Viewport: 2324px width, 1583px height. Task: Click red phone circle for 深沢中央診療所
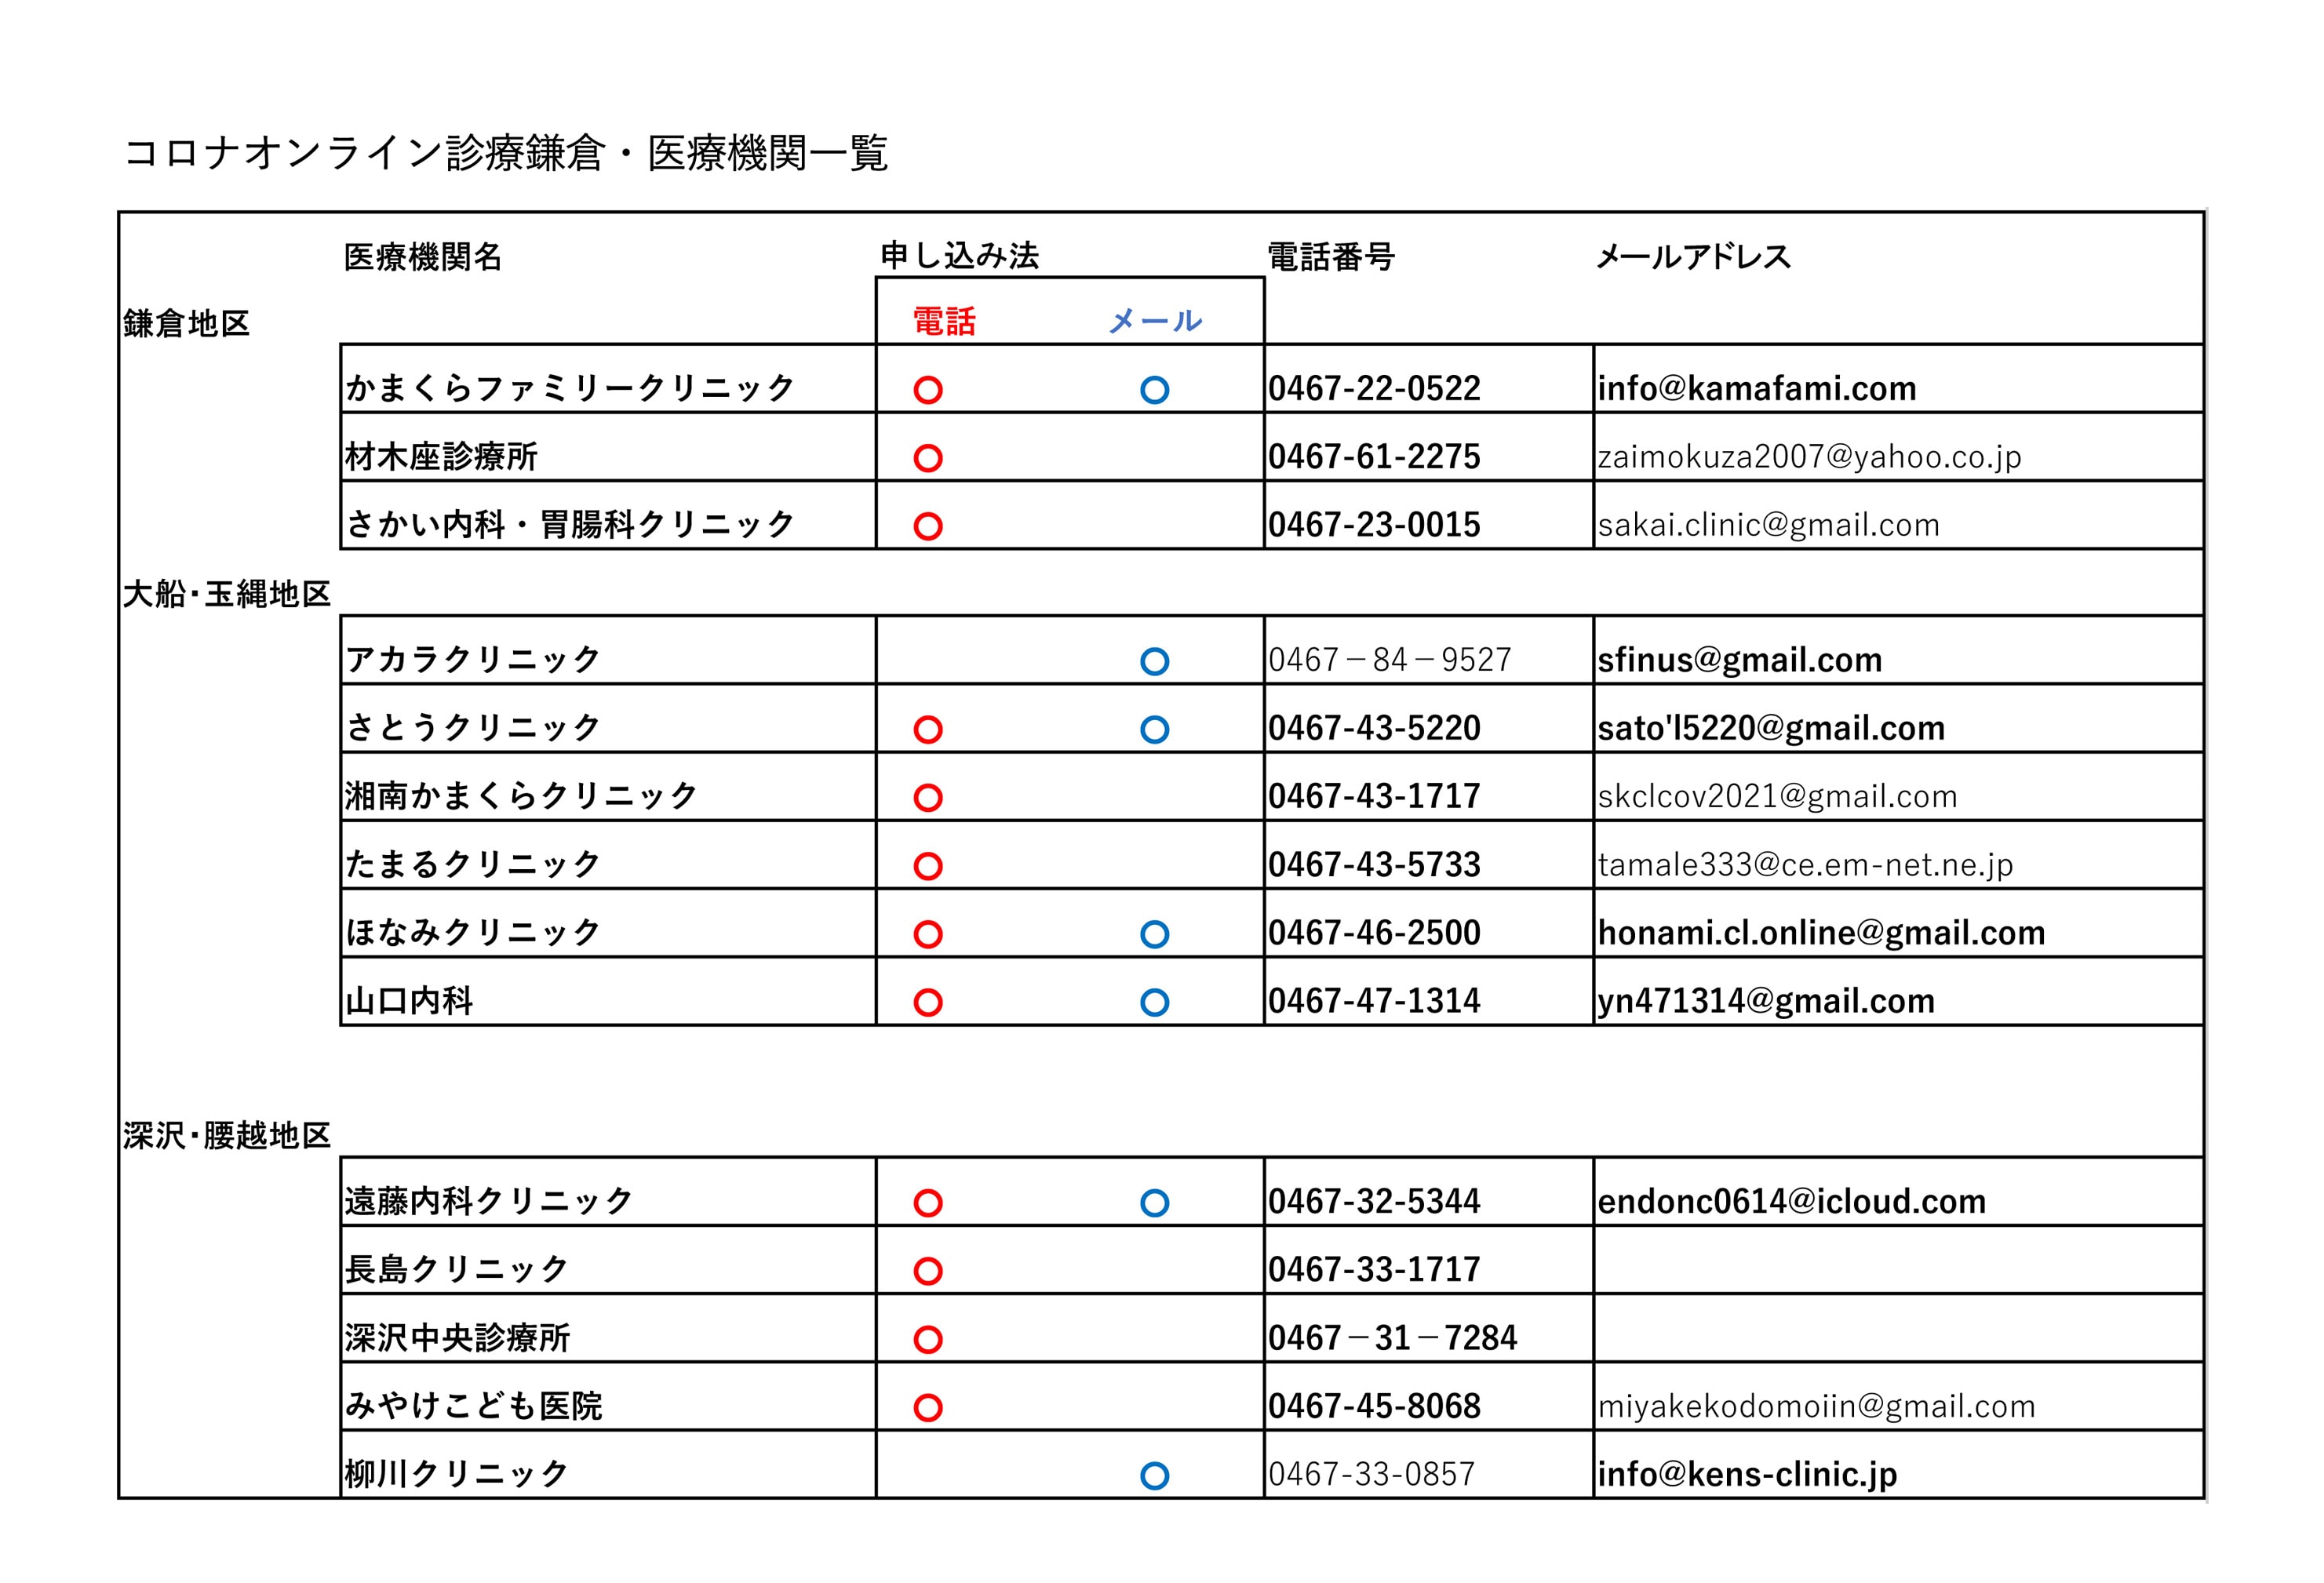tap(927, 1339)
